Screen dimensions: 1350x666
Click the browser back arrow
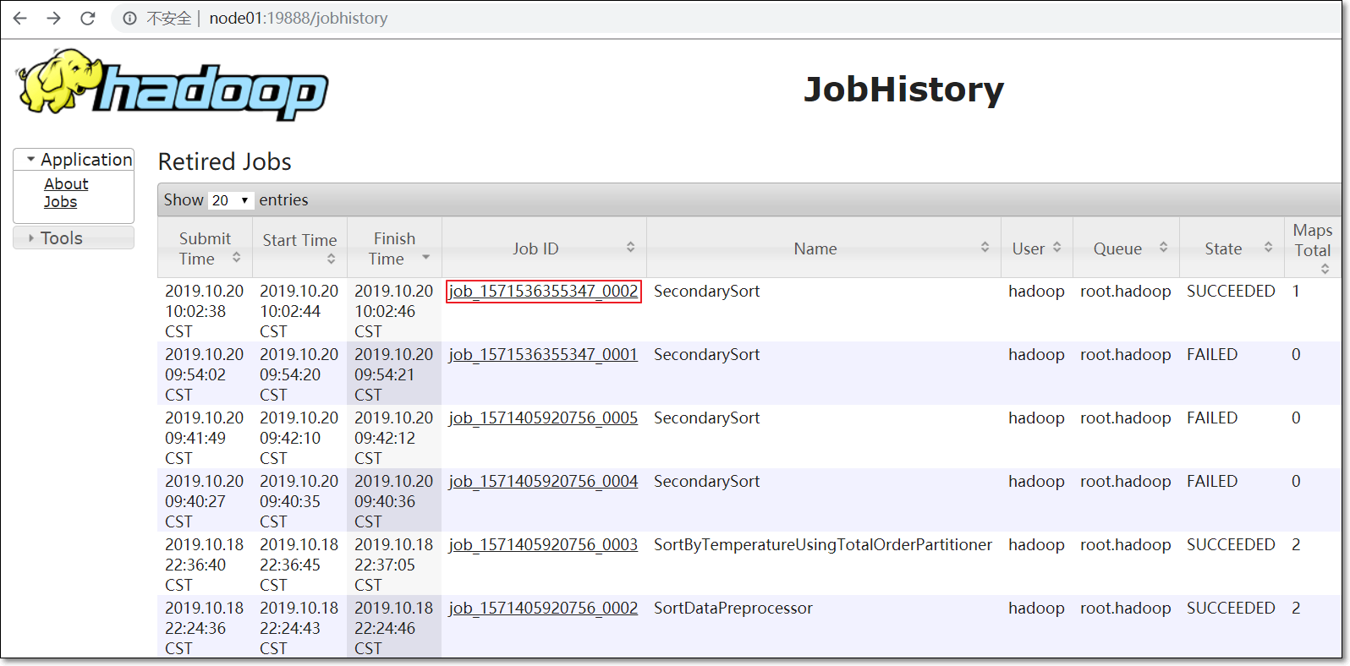click(20, 18)
